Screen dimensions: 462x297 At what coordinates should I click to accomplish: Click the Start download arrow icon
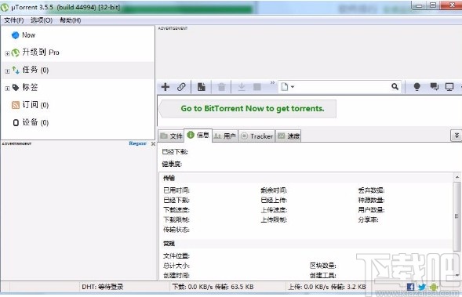coord(242,87)
